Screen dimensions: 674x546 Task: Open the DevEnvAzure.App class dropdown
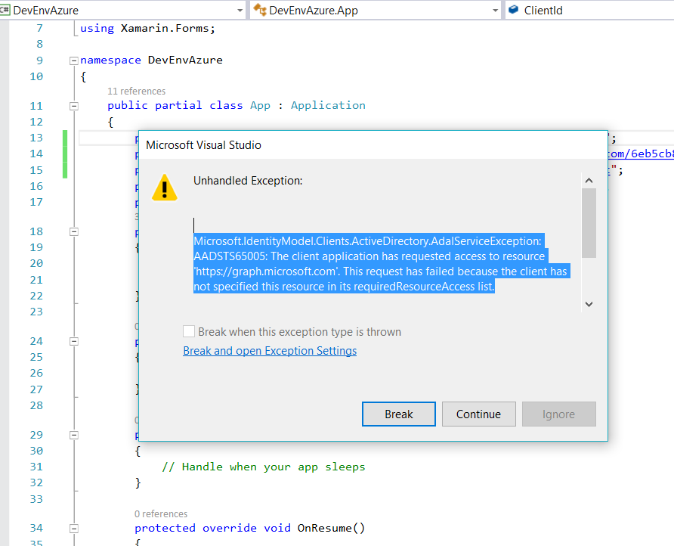(x=495, y=11)
